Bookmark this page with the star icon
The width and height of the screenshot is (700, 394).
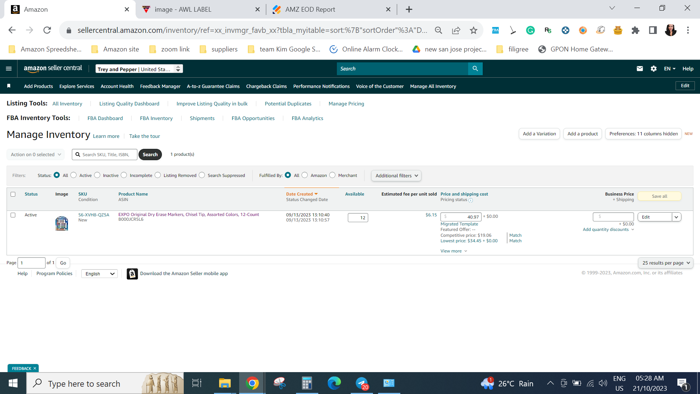click(474, 30)
